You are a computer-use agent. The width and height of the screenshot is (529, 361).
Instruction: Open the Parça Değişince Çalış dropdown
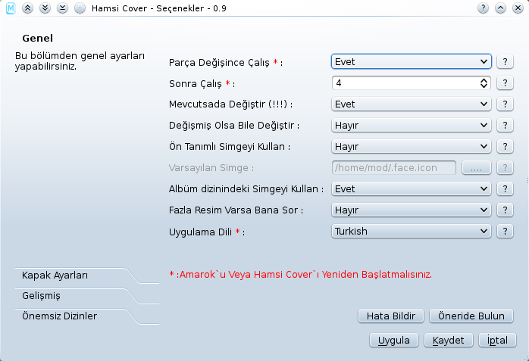coord(412,61)
